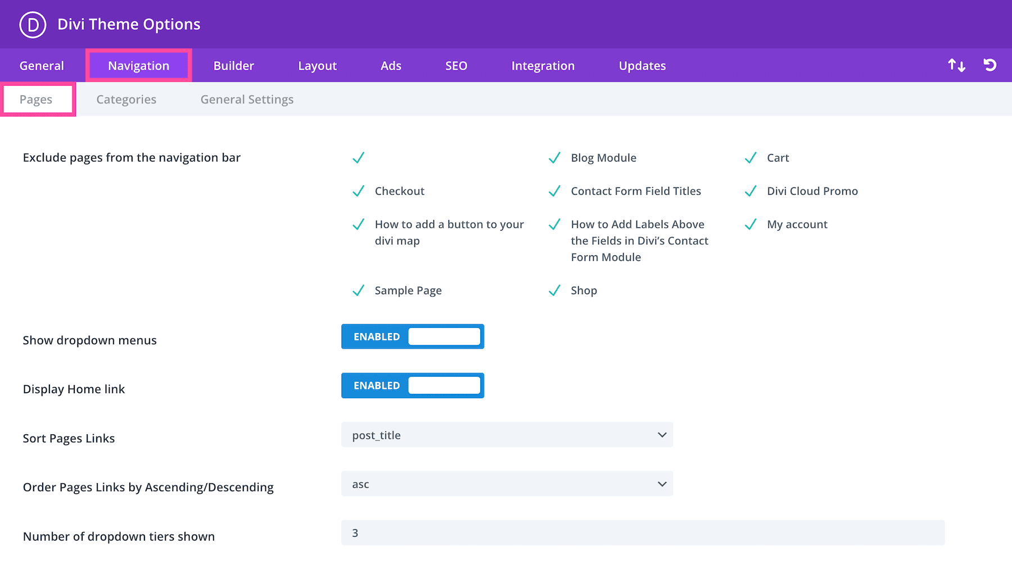1012x571 pixels.
Task: Disable the Show dropdown menus toggle
Action: (x=413, y=336)
